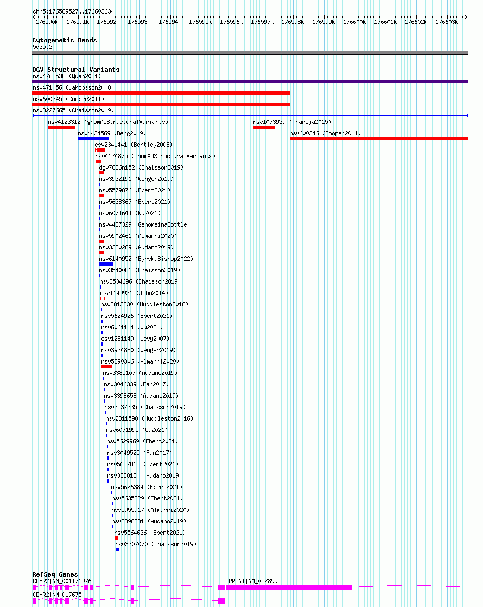This screenshot has height=607, width=483.
Task: Open CDHR2|NM_017675 gene label
Action: point(57,595)
